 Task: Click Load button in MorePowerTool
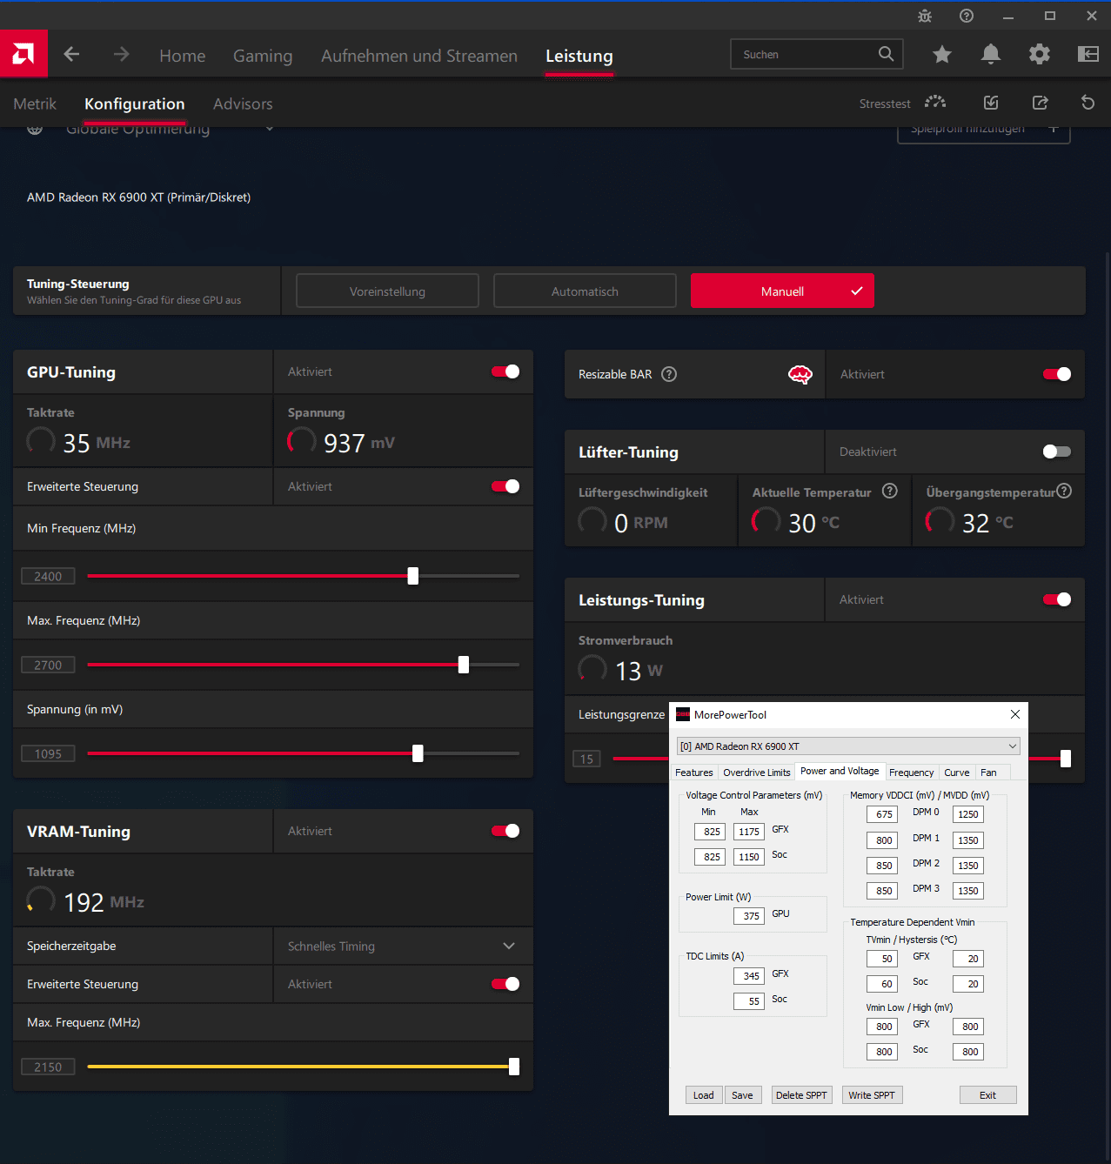point(704,1095)
